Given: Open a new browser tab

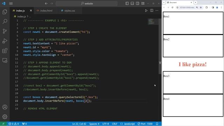Looking at the screenshot, I should [195, 2].
